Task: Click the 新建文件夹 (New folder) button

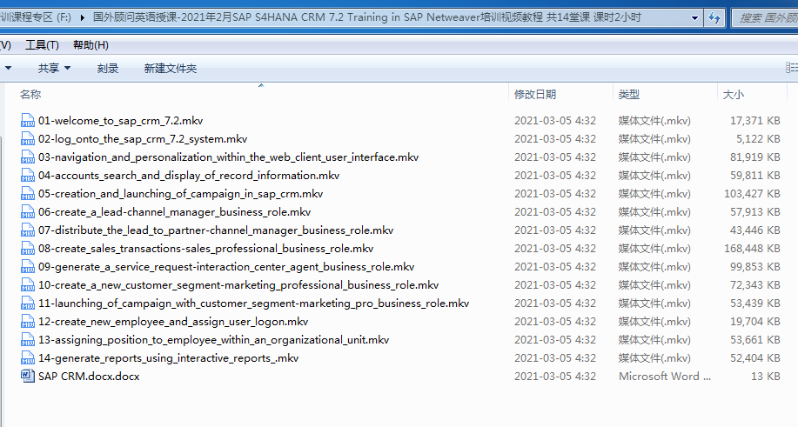Action: point(170,68)
